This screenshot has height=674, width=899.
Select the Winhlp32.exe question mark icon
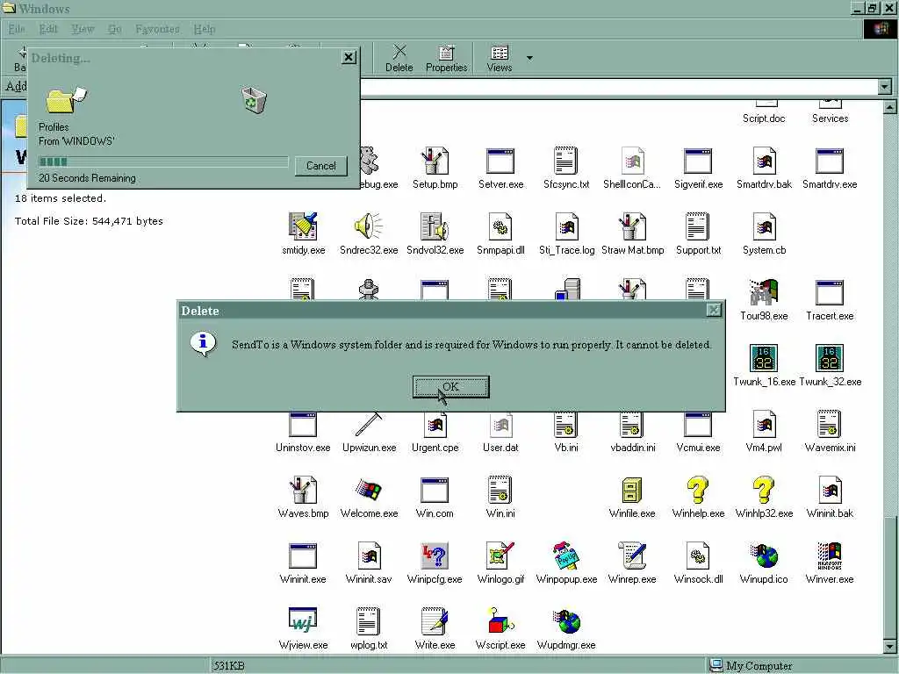coord(764,490)
